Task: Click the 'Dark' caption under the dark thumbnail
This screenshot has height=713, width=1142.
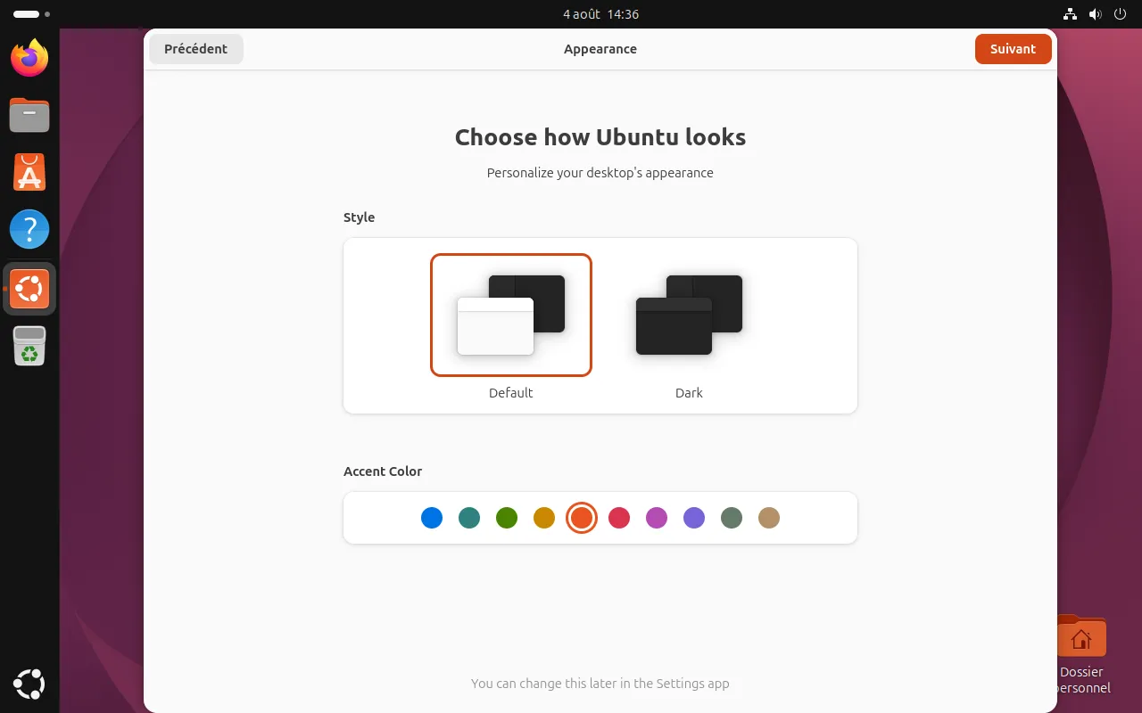Action: point(690,393)
